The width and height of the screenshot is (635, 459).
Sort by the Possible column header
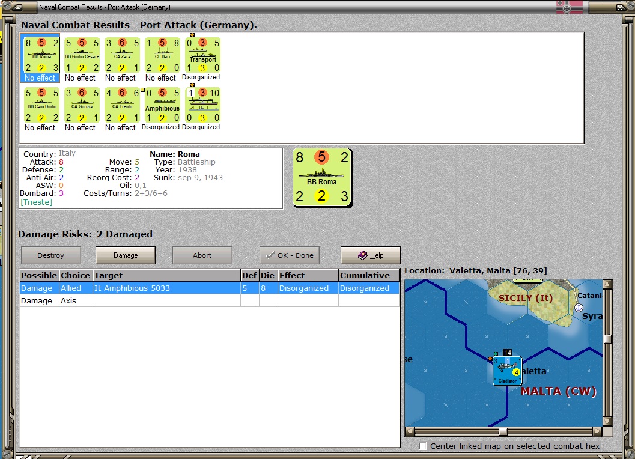(39, 276)
